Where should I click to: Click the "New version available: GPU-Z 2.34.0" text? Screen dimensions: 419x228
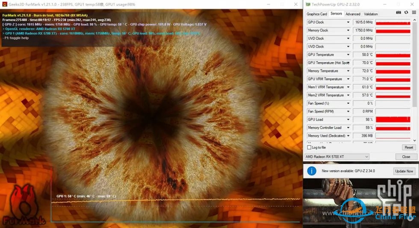(348, 171)
